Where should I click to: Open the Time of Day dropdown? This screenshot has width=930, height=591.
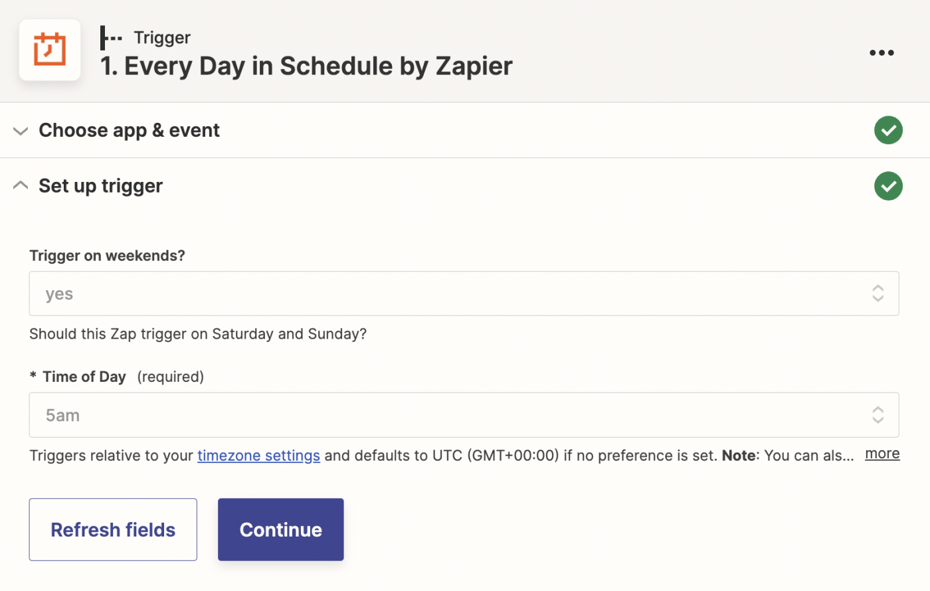coord(452,415)
